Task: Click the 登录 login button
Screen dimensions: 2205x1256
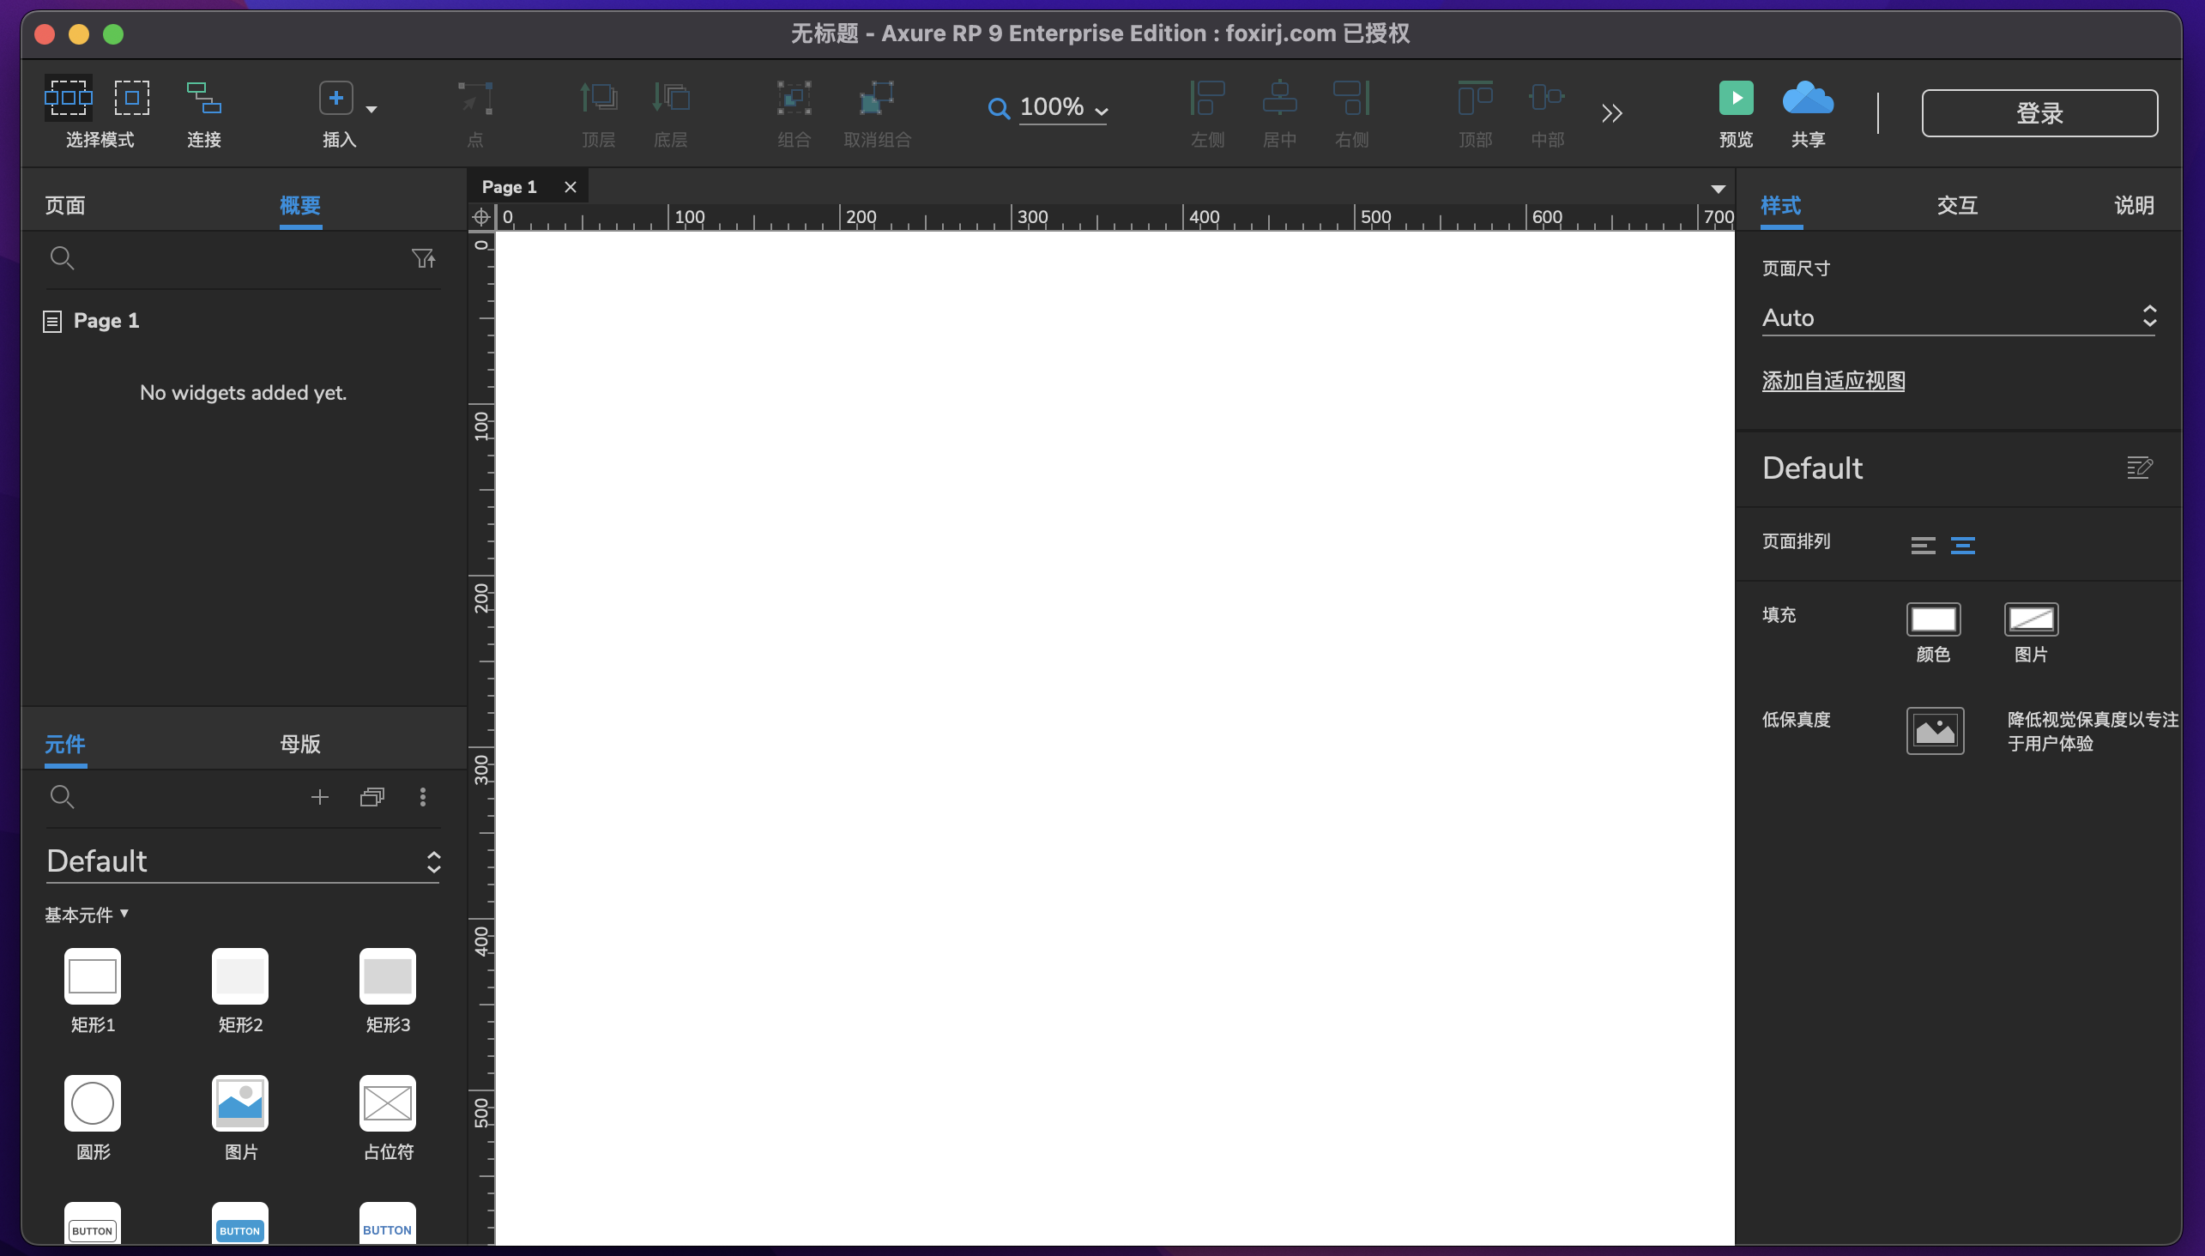Action: pos(2039,112)
